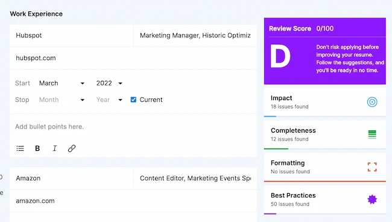392x222 pixels.
Task: Click the Hubspot company name field
Action: pyautogui.click(x=72, y=36)
